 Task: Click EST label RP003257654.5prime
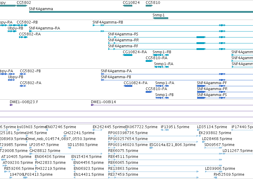128,139
